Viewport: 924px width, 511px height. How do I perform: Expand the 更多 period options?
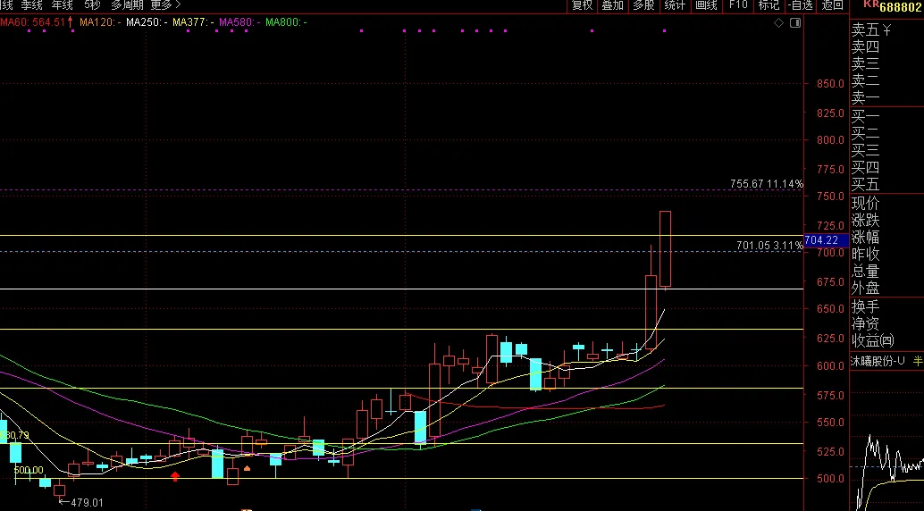pos(165,5)
